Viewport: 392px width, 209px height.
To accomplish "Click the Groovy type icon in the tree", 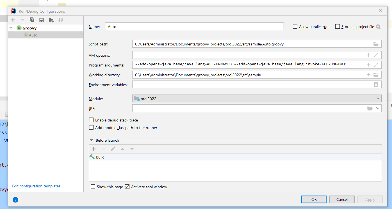I will point(19,28).
